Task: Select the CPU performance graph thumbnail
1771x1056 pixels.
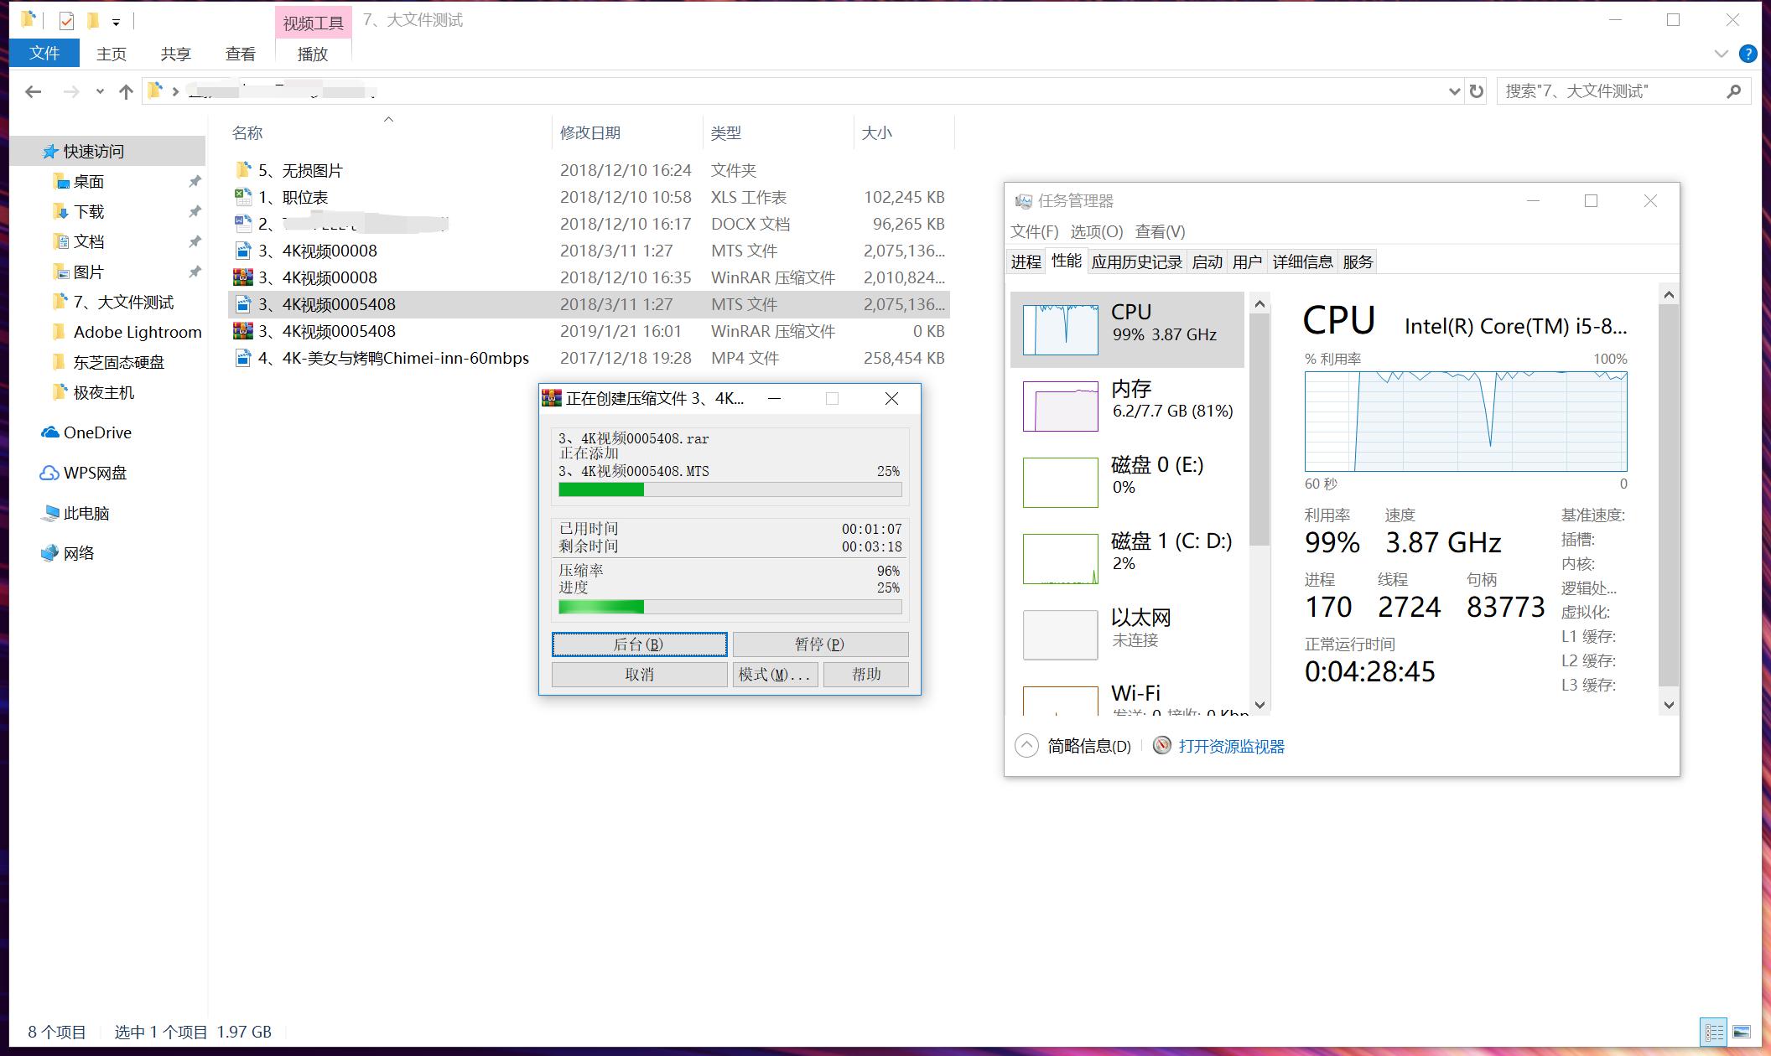Action: pos(1060,329)
